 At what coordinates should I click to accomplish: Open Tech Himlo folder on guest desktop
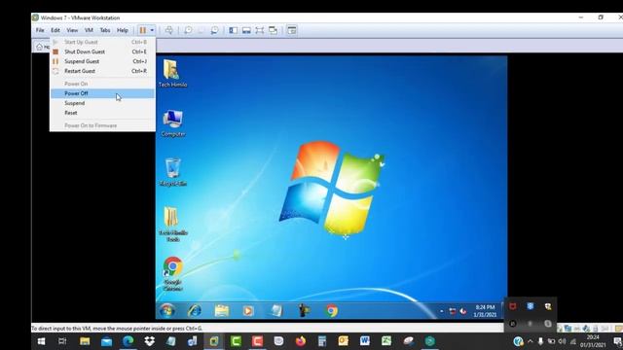[x=172, y=74]
